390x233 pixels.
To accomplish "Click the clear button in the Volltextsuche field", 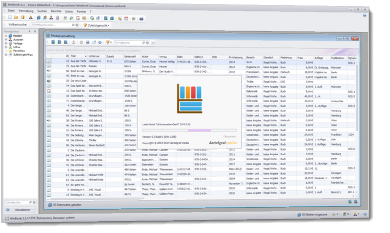I will (x=77, y=25).
